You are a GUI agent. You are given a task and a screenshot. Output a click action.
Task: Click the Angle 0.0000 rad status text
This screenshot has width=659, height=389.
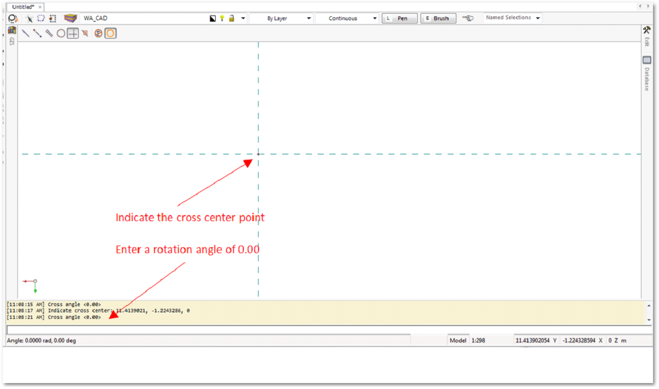41,340
